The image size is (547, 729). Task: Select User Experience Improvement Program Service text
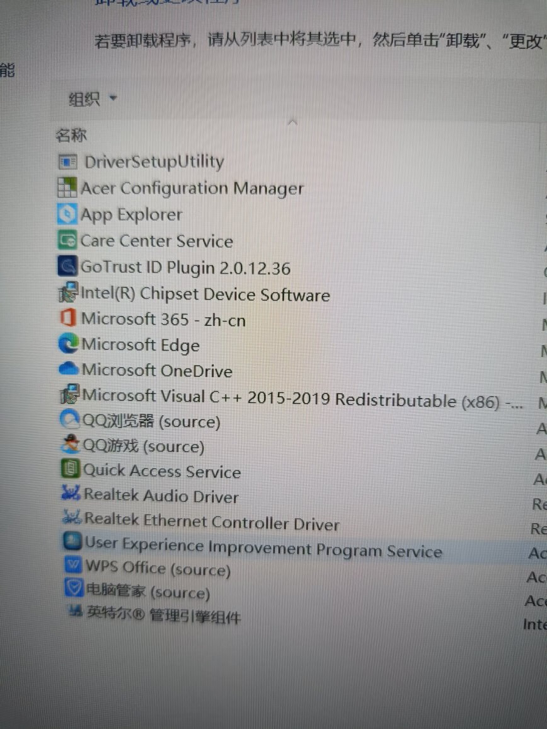point(263,547)
